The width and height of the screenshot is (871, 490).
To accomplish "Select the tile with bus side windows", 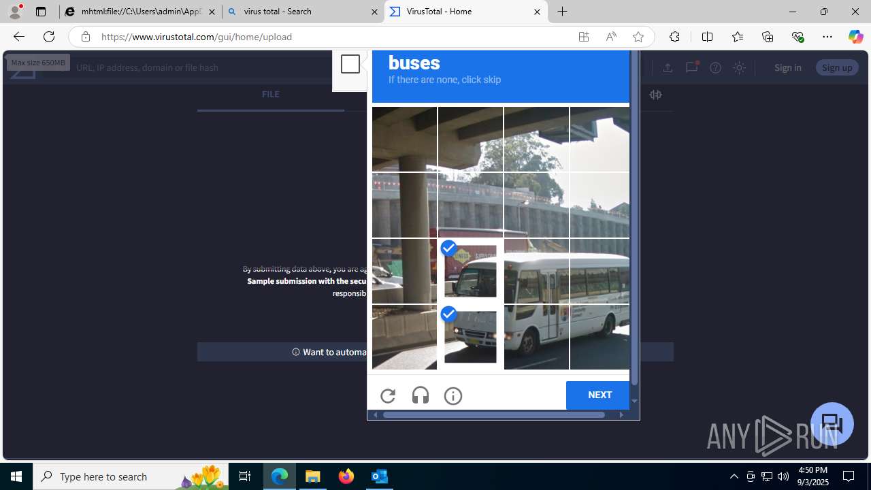I will pos(599,271).
